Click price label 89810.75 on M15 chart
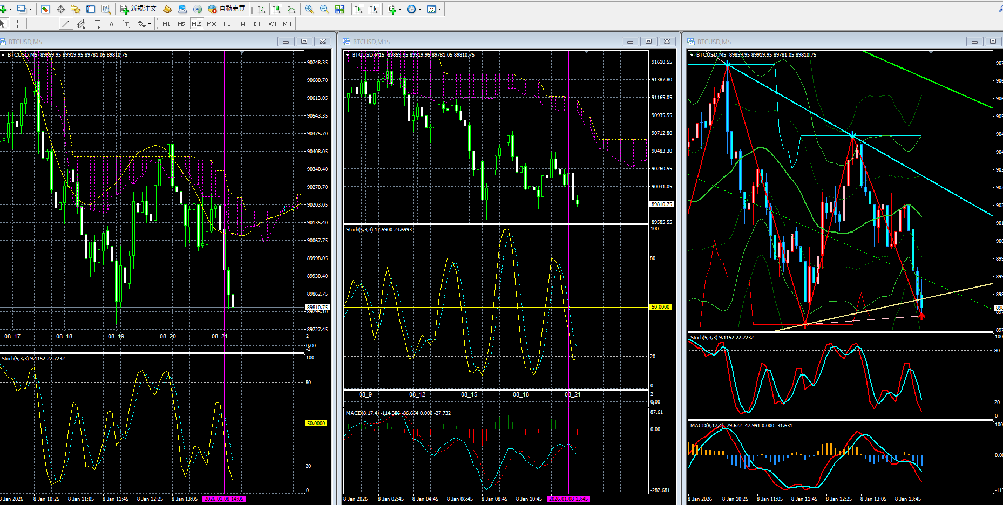The height and width of the screenshot is (505, 1003). coord(662,204)
